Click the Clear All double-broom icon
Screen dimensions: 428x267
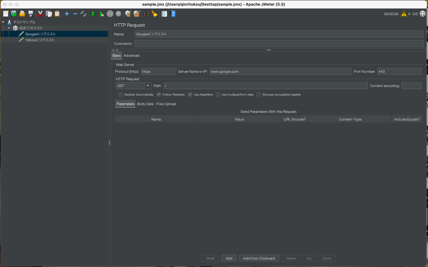tap(136, 14)
